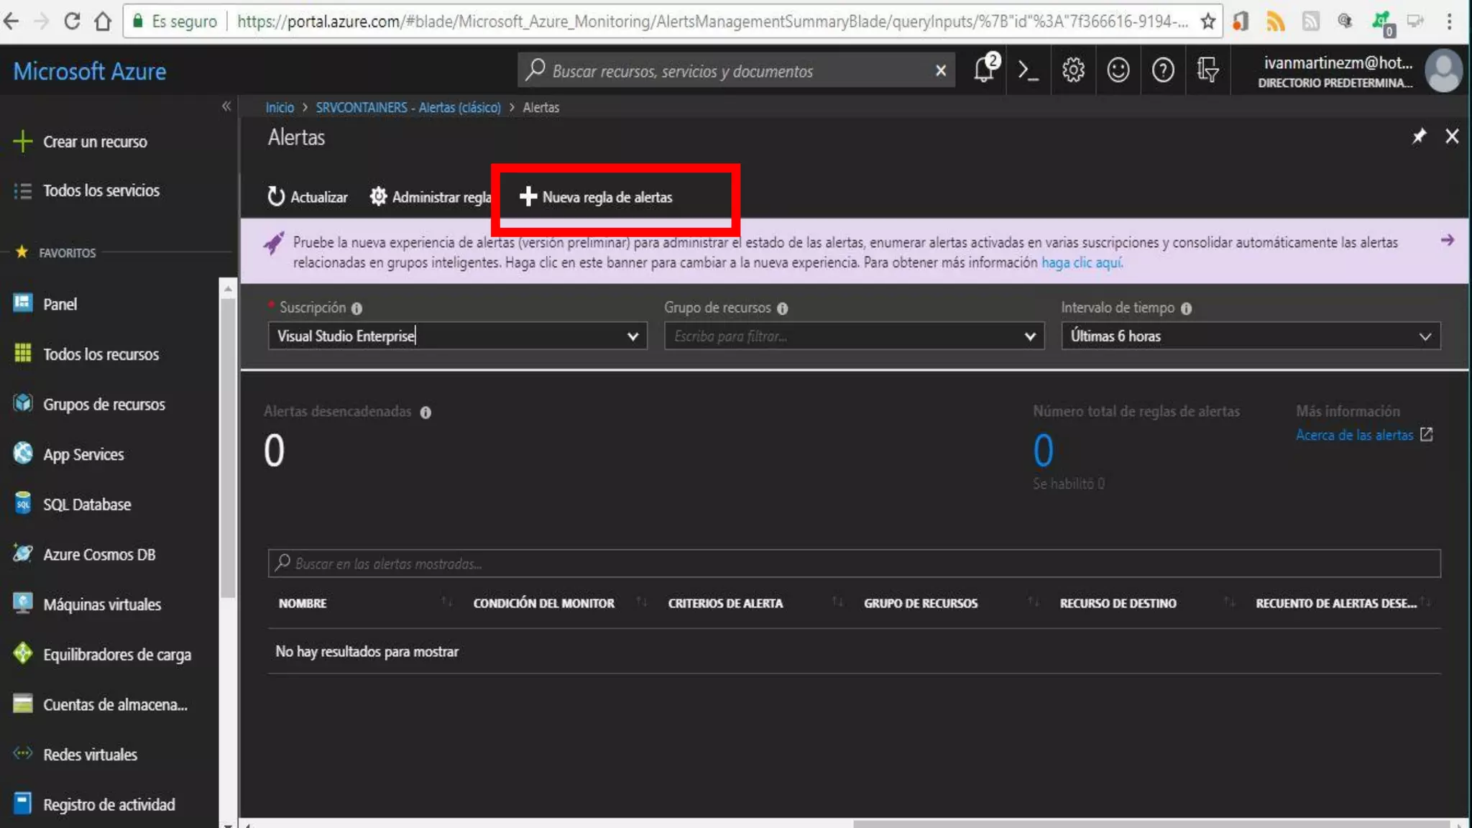Click the haga clic aquí link

(x=1081, y=262)
